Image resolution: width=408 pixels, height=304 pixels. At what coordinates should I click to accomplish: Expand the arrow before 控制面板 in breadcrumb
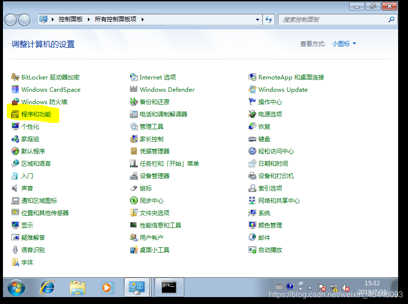click(x=53, y=19)
